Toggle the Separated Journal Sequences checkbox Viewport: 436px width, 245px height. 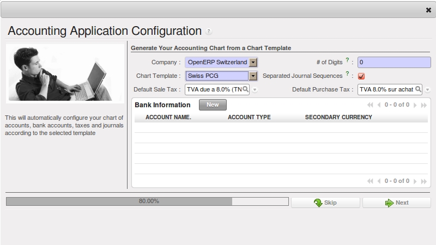pos(361,76)
